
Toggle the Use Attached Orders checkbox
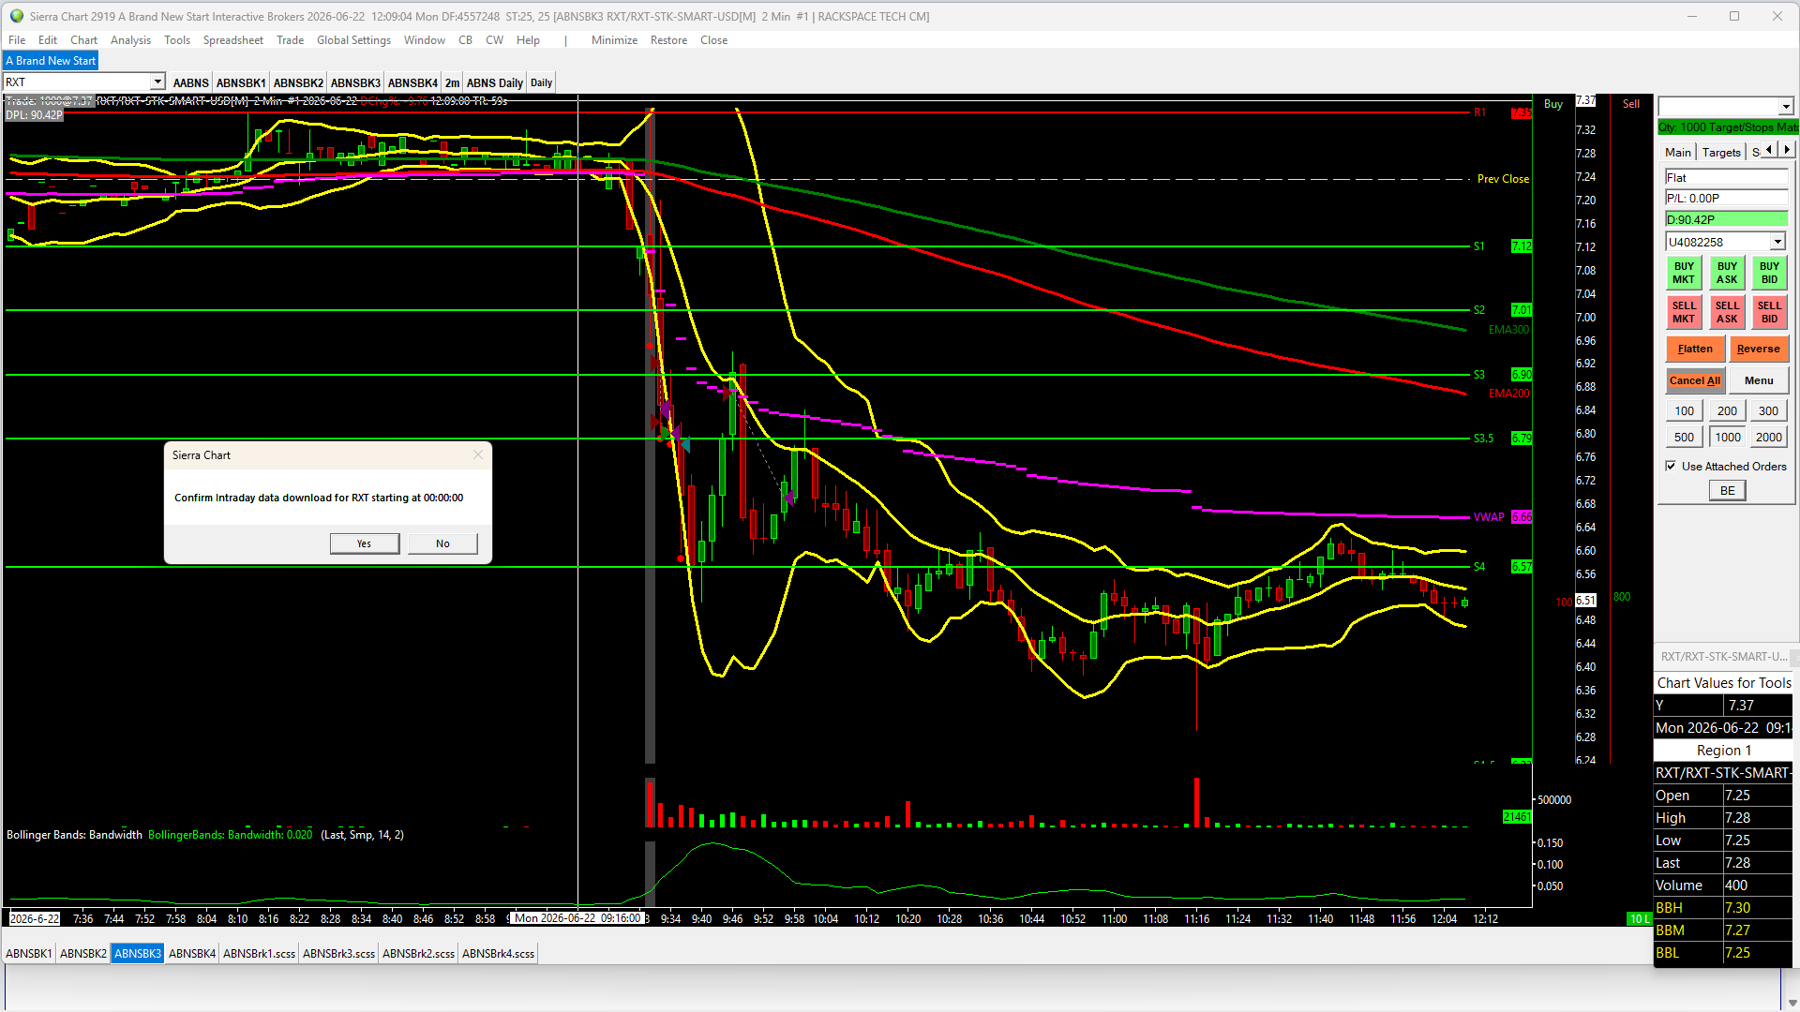(1671, 466)
